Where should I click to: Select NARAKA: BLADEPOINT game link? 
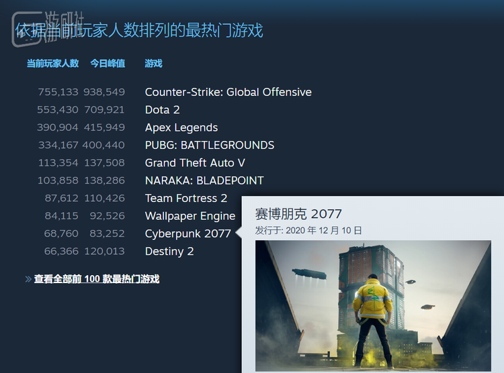tap(204, 180)
